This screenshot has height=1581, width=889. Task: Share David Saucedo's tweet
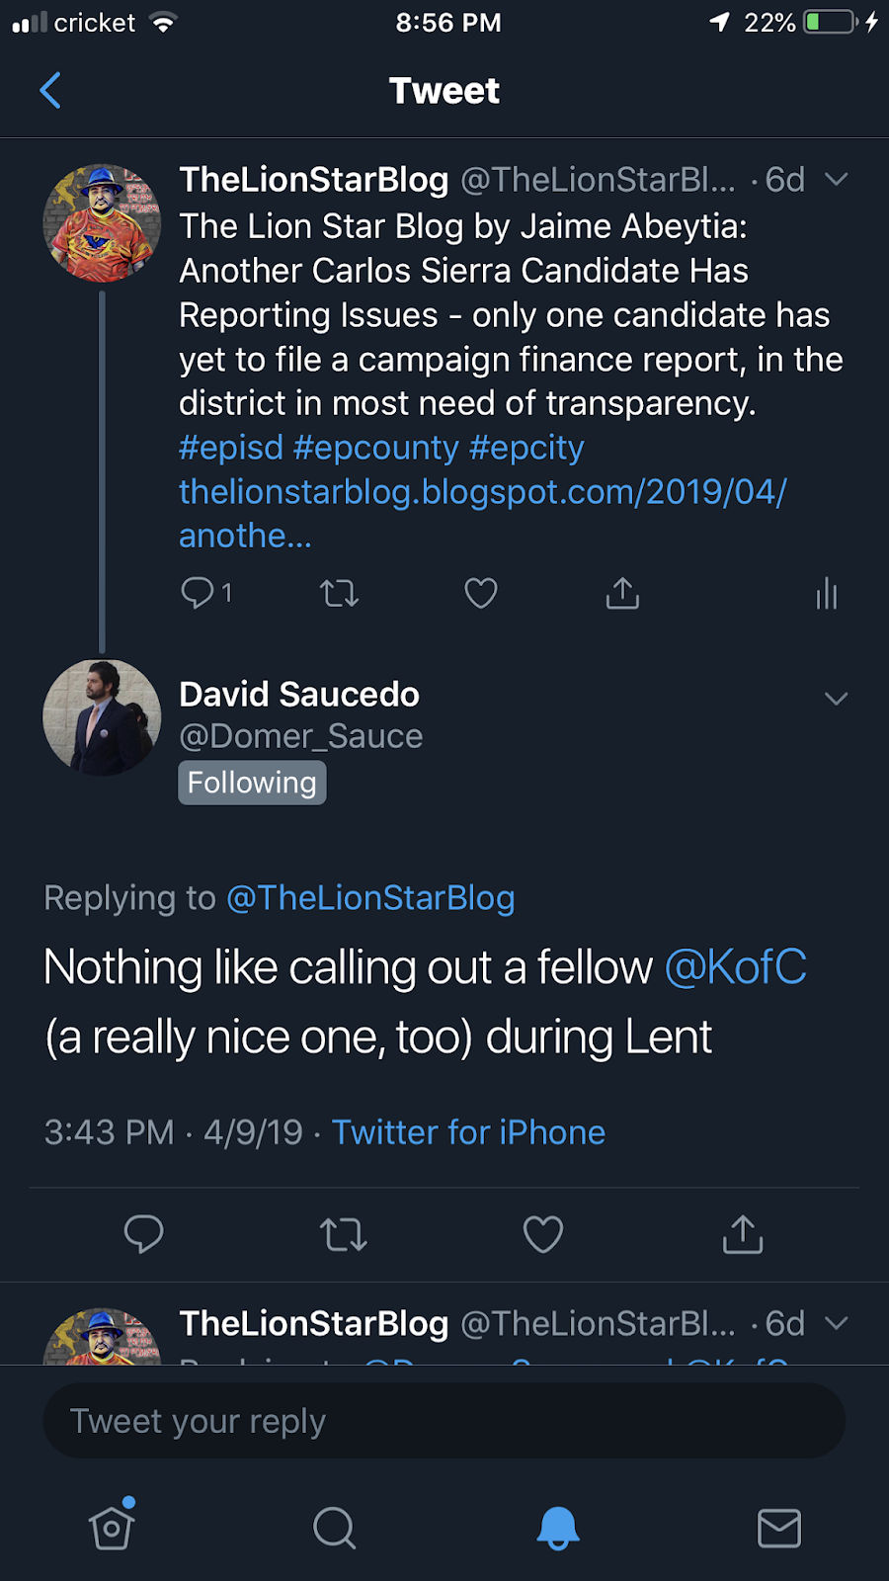pyautogui.click(x=743, y=1234)
